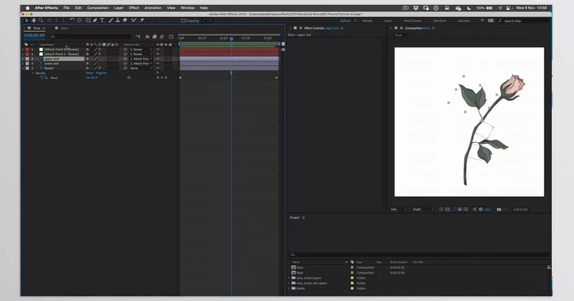Switch to the Libraries workspace
The height and width of the screenshot is (301, 574).
463,21
